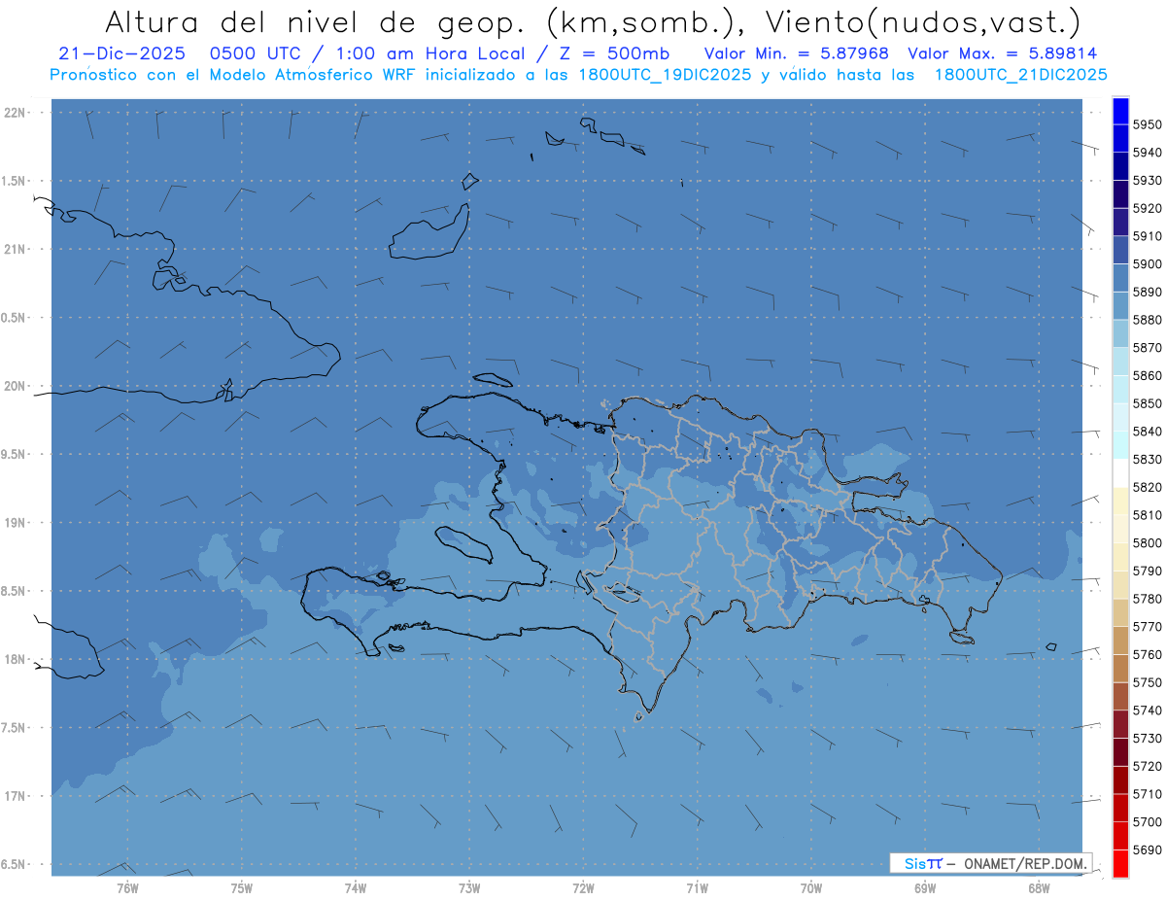
Task: Click the legend swatch between 5720 and 5730
Action: pos(1120,752)
